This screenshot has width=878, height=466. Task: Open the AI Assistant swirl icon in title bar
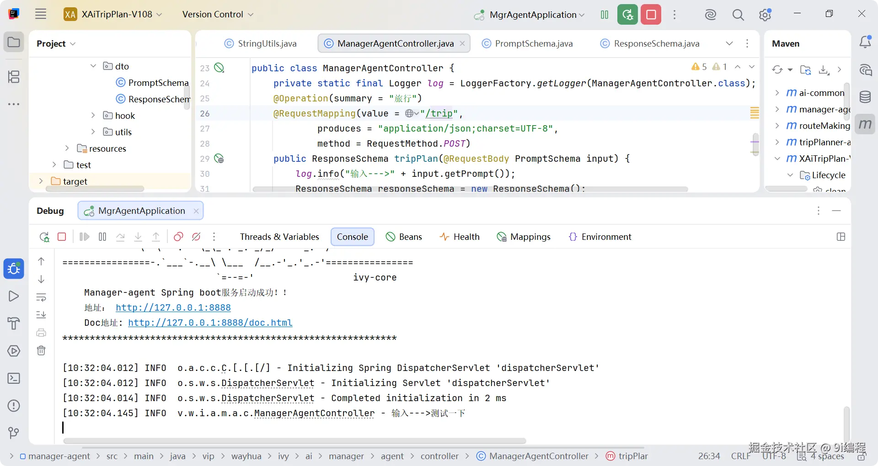[x=710, y=15]
